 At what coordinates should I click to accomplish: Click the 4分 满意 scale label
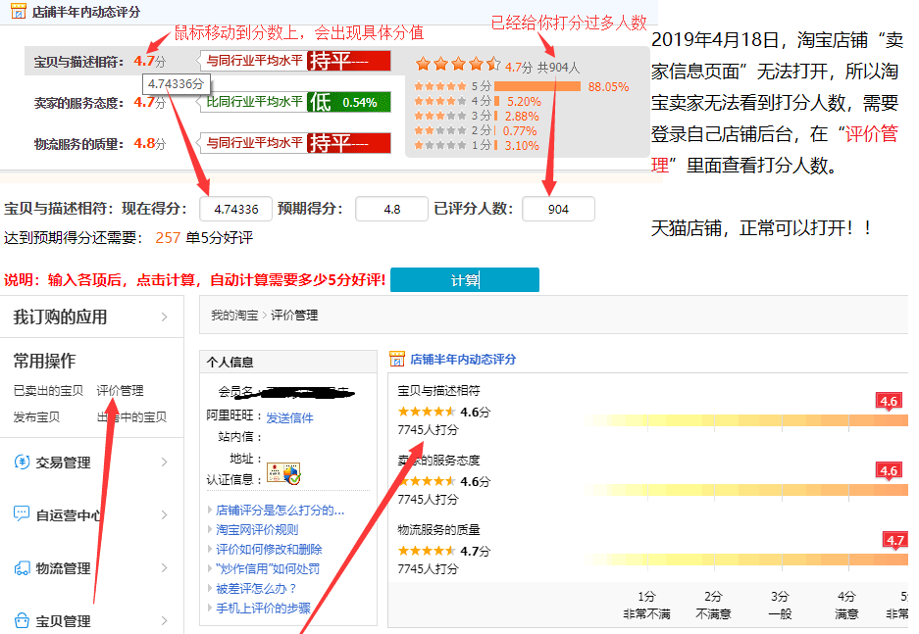[846, 605]
